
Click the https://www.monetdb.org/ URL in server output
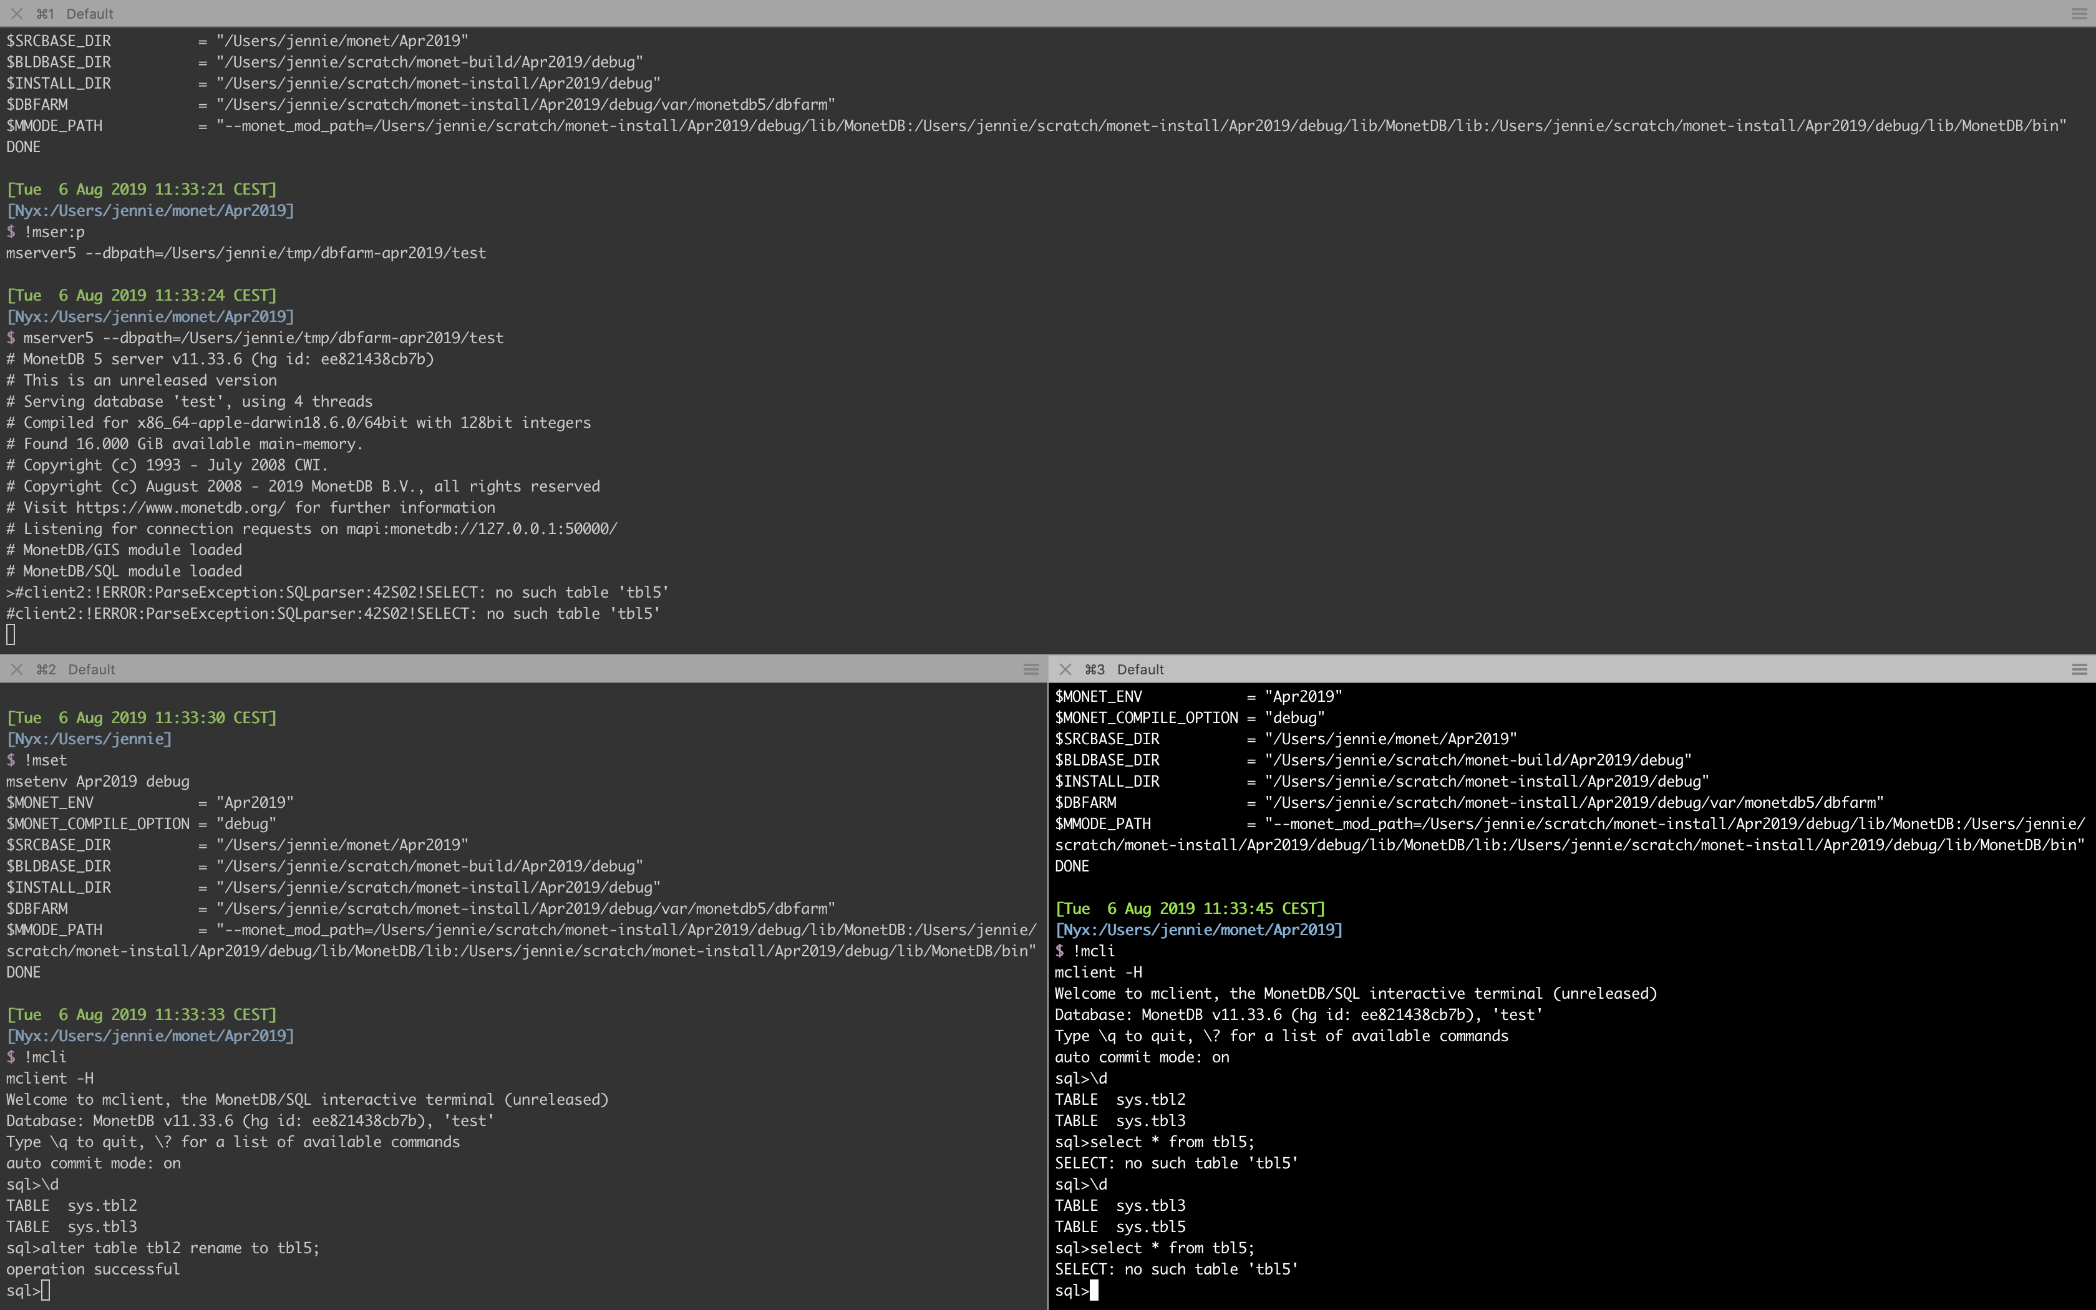point(180,508)
